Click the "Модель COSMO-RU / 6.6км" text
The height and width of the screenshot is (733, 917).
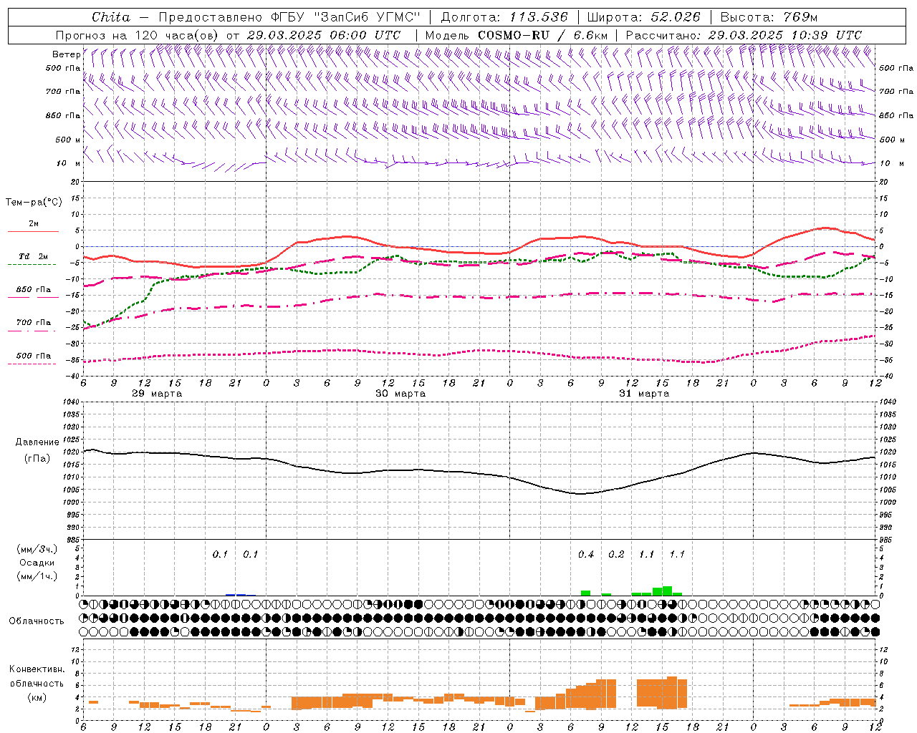pos(517,35)
